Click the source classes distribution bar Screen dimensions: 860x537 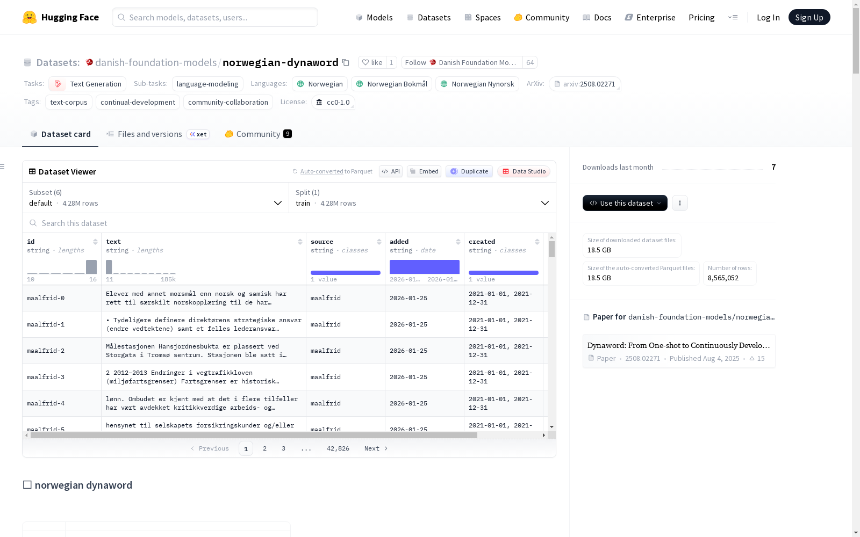[346, 273]
